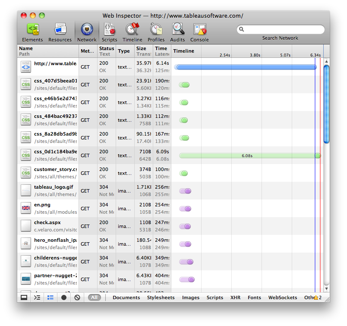Open the Profiles panel
The height and width of the screenshot is (326, 347).
coord(156,32)
